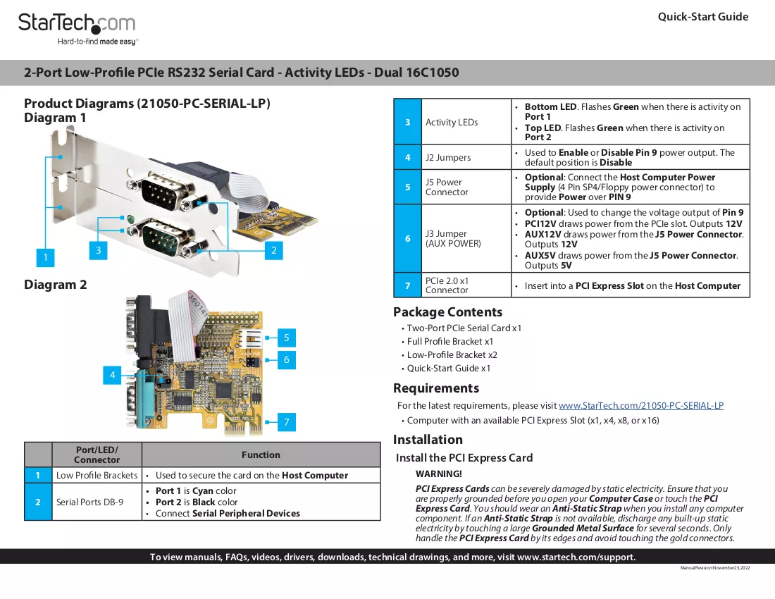Select the "Manual Revision: November 25, 2022" footer note
775x599 pixels.
tap(714, 568)
